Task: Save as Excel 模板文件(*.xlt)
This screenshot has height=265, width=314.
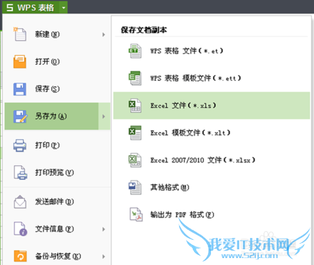Action: coord(212,132)
